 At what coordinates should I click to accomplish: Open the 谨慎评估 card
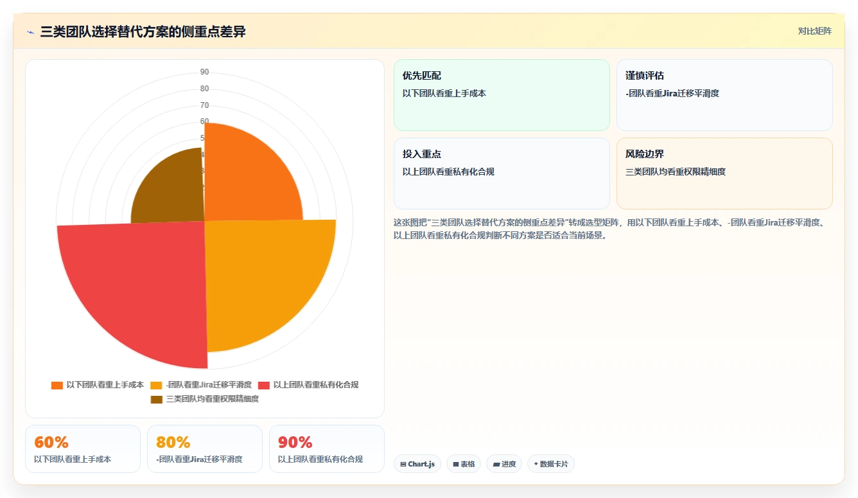coord(724,95)
